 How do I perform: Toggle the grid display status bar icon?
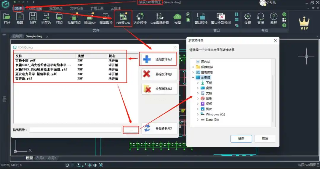[x=73, y=165]
